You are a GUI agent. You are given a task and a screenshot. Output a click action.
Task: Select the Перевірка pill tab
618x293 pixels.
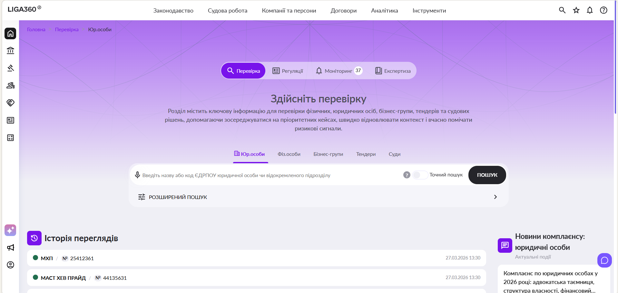pos(243,71)
